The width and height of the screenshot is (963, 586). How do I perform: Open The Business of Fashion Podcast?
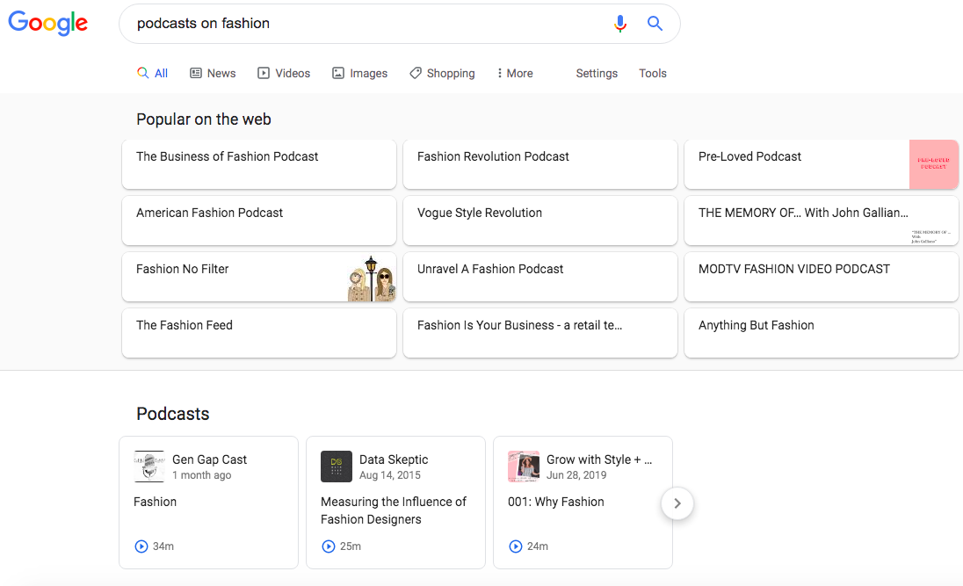tap(259, 164)
